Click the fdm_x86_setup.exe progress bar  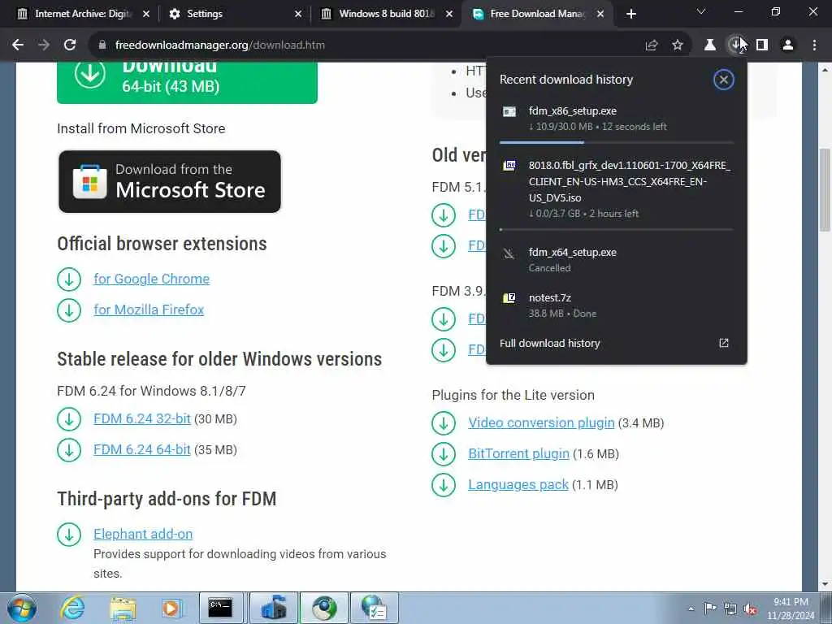(617, 143)
